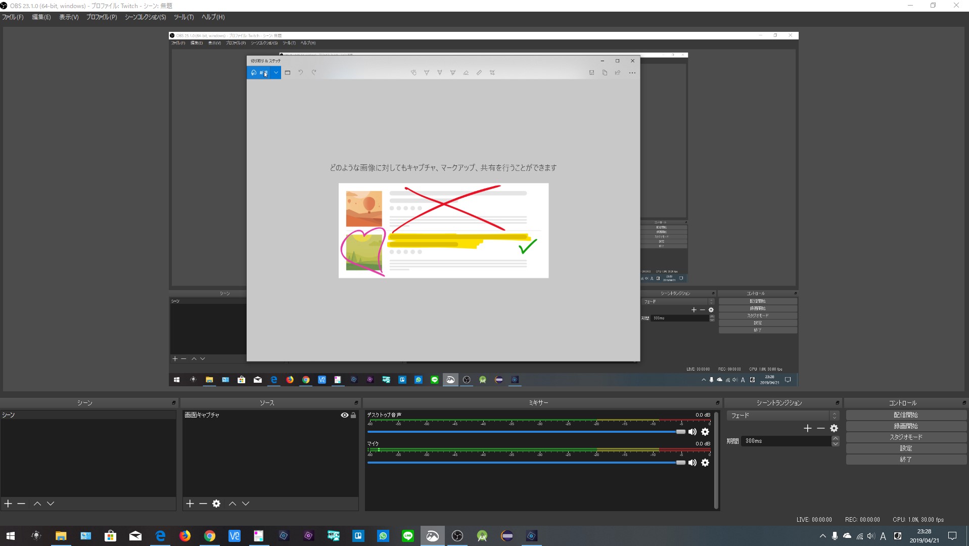Click the デスクトップ音声 volume slider handle
Viewport: 969px width, 546px height.
point(680,432)
